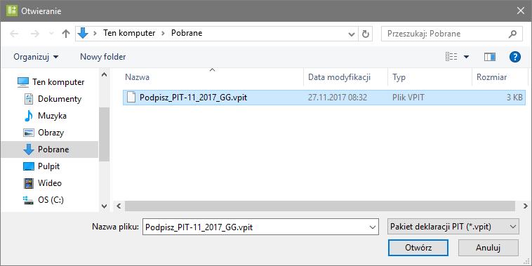Viewport: 532px width, 266px height.
Task: Open 'Pakiet deklaracji PIT (*.vpit)' file type dropdown
Action: [453, 227]
